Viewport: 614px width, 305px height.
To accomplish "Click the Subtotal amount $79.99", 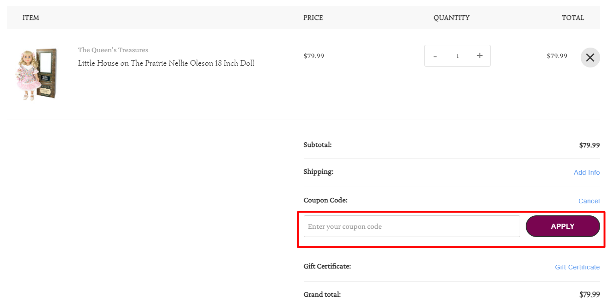I will (589, 145).
